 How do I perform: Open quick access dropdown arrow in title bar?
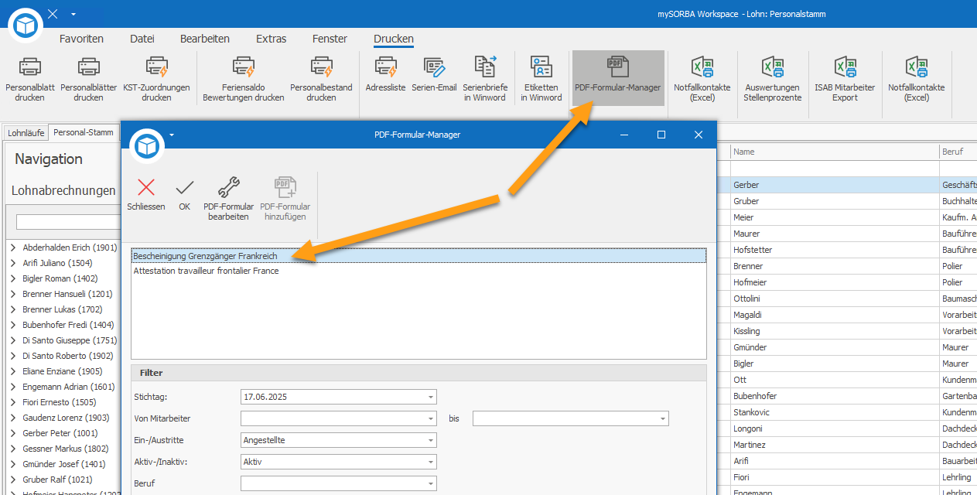[73, 14]
